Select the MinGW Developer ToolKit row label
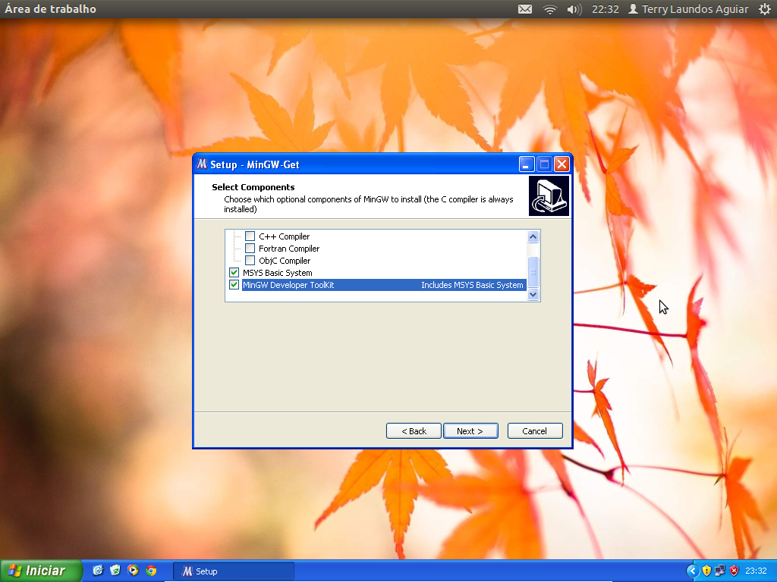 (288, 285)
